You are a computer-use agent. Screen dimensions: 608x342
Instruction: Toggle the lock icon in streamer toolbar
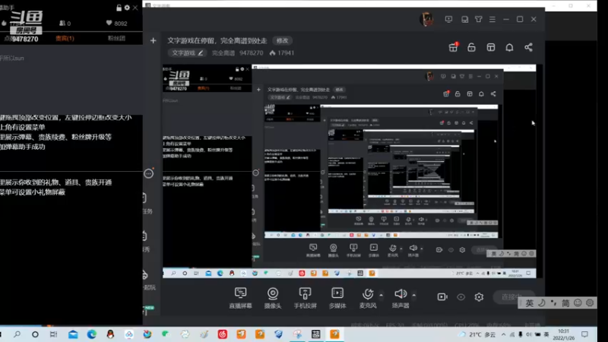tap(471, 47)
